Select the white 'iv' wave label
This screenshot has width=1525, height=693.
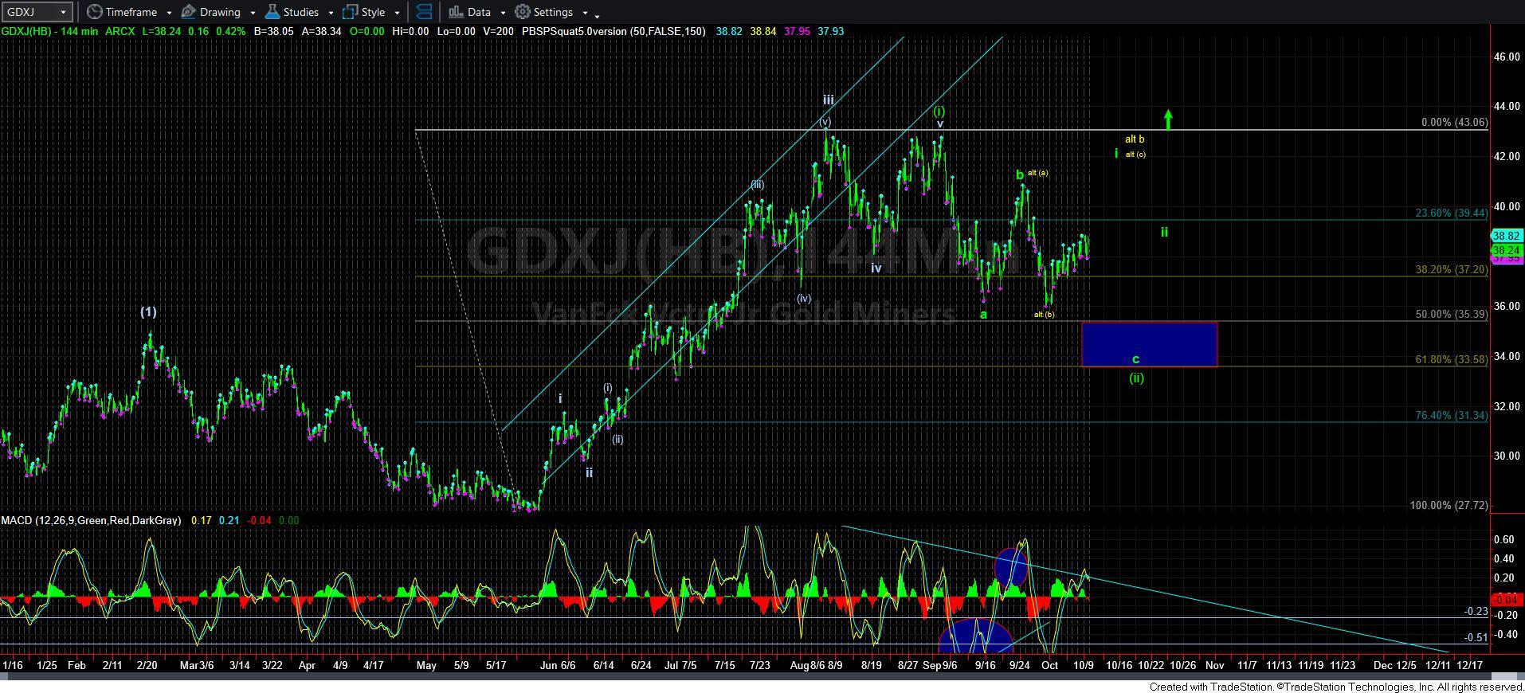point(876,268)
